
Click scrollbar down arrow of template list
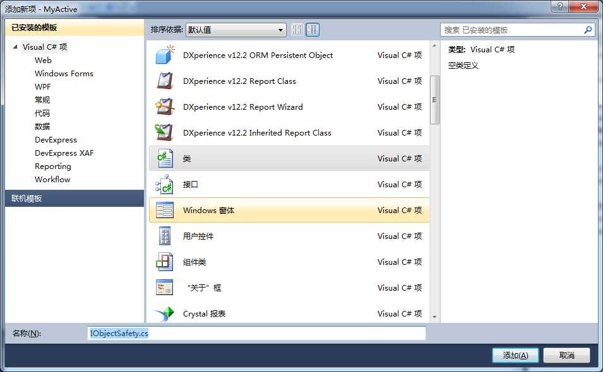[x=434, y=317]
